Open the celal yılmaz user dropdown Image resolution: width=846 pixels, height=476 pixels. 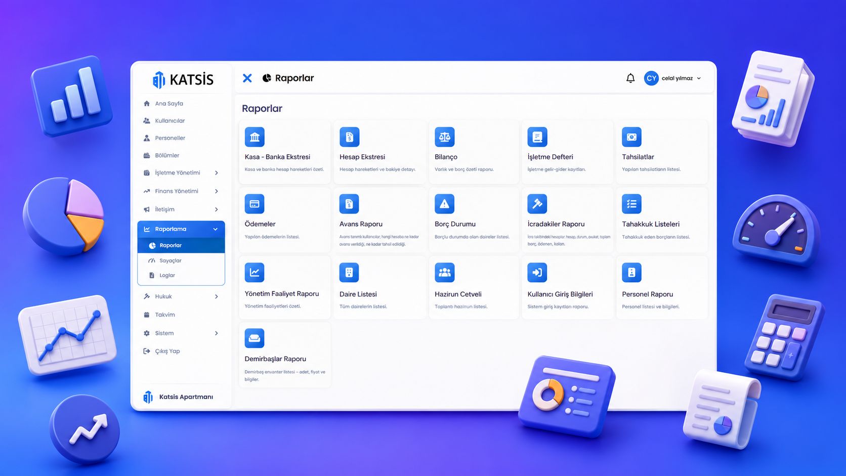673,78
